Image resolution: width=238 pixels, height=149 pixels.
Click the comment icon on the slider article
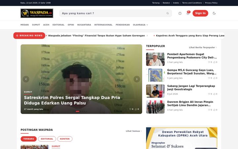pos(136,109)
